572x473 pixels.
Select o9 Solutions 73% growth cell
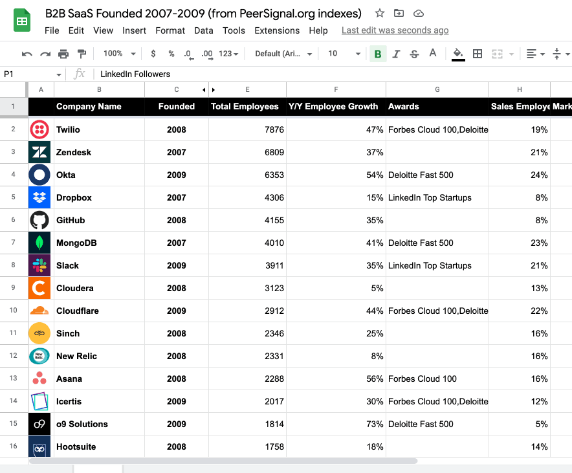pos(336,424)
